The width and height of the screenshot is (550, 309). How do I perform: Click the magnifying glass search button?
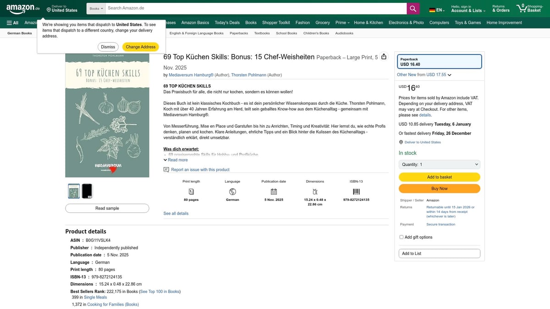pyautogui.click(x=413, y=9)
